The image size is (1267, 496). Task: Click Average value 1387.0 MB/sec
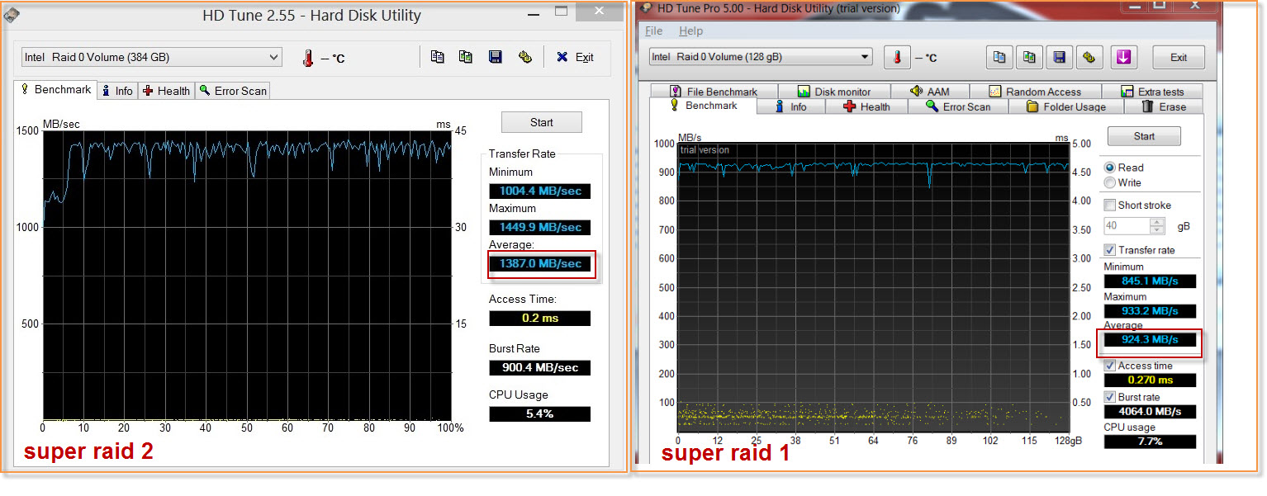[540, 264]
